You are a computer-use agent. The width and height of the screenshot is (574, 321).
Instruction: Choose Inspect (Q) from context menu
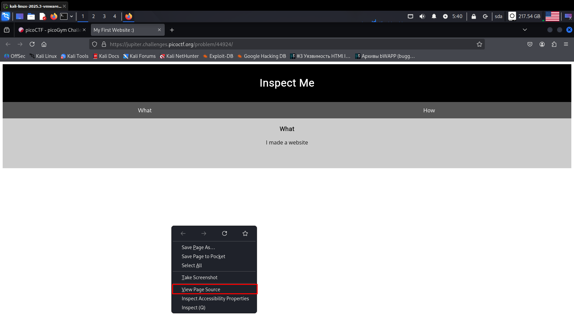(193, 307)
